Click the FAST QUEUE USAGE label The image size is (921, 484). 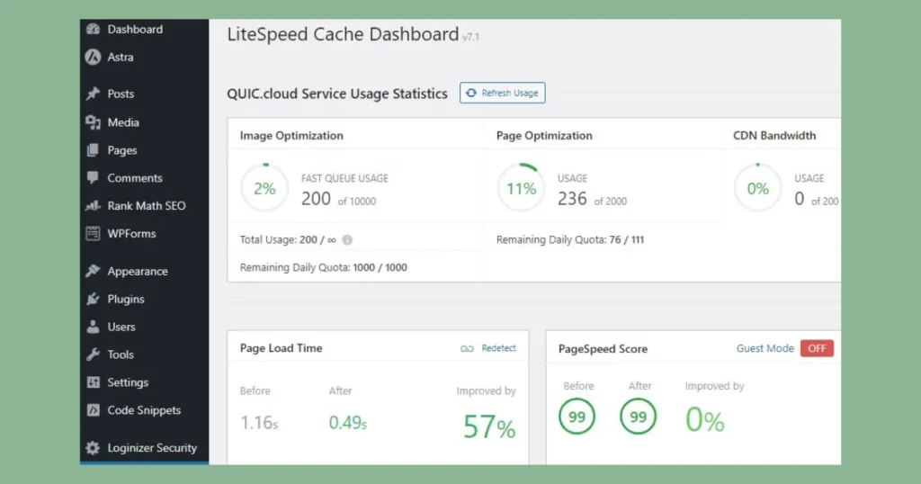pyautogui.click(x=344, y=178)
